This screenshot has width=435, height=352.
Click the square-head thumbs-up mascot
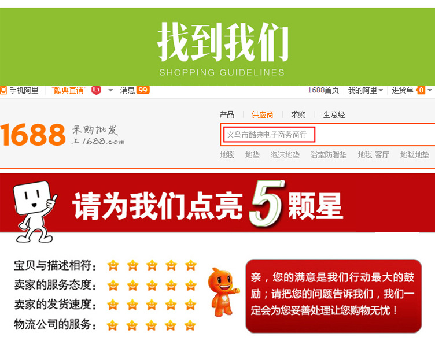(35, 212)
